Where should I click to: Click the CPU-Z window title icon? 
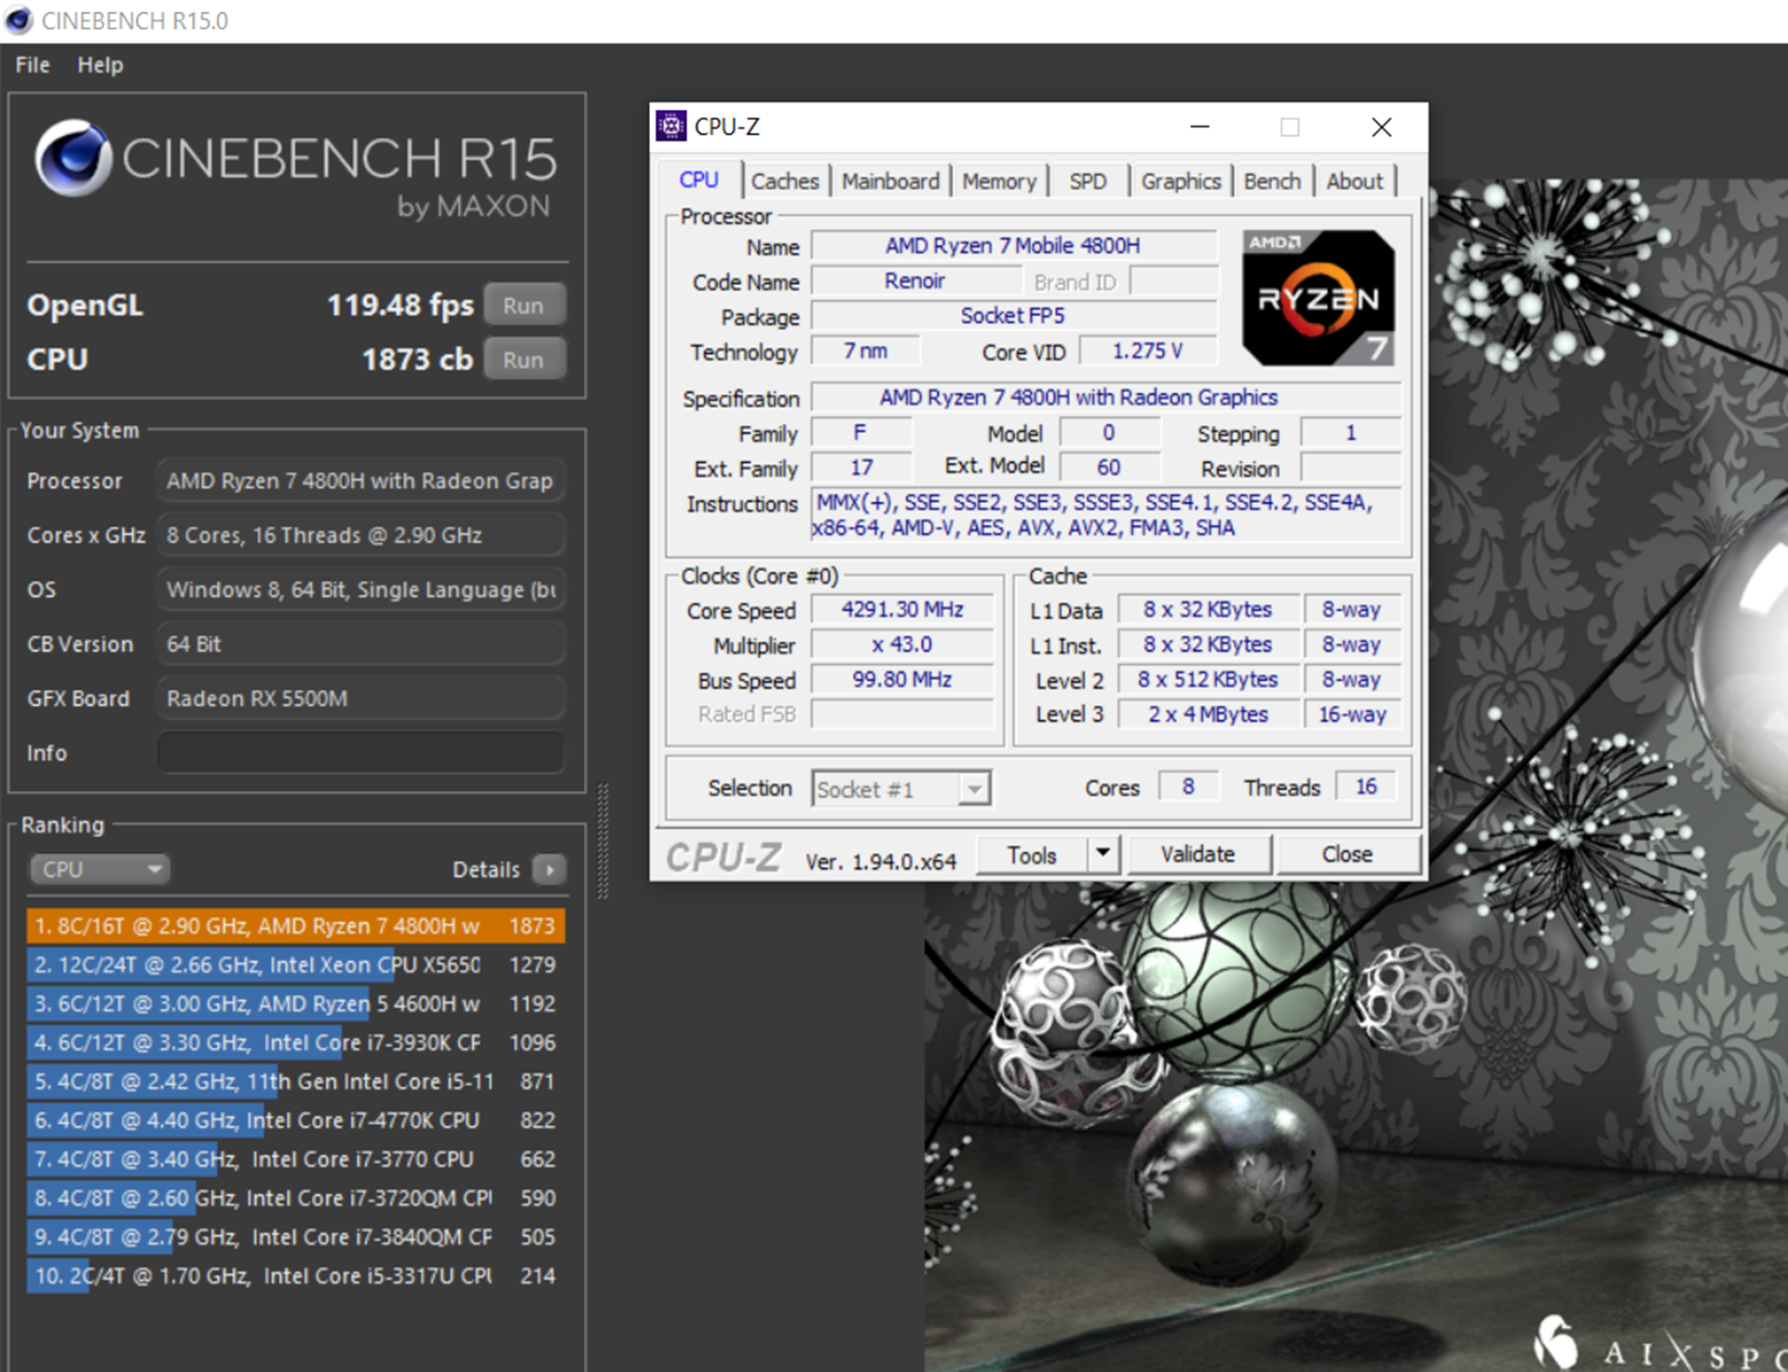coord(670,126)
